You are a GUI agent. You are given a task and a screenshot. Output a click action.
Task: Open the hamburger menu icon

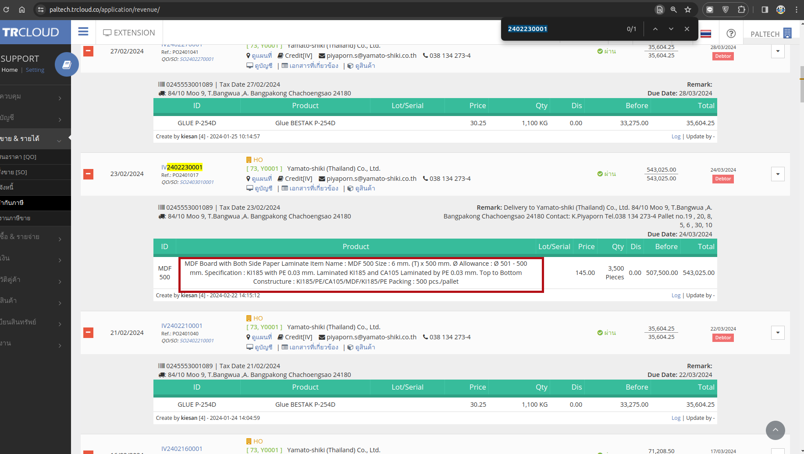[83, 32]
